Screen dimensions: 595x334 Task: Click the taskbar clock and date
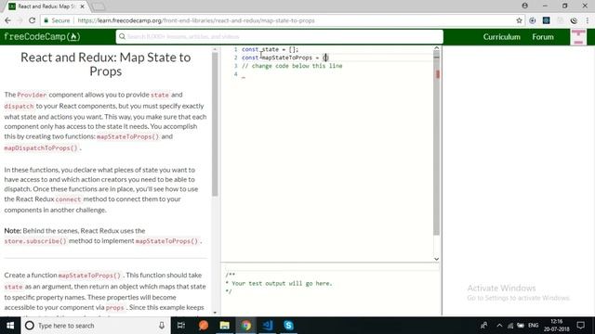point(556,326)
